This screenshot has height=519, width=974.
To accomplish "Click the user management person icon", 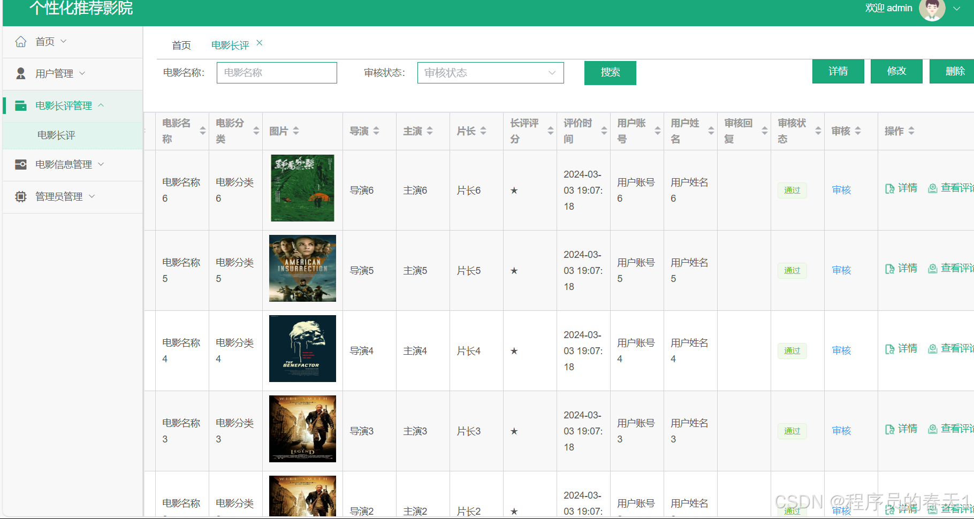I will (21, 73).
